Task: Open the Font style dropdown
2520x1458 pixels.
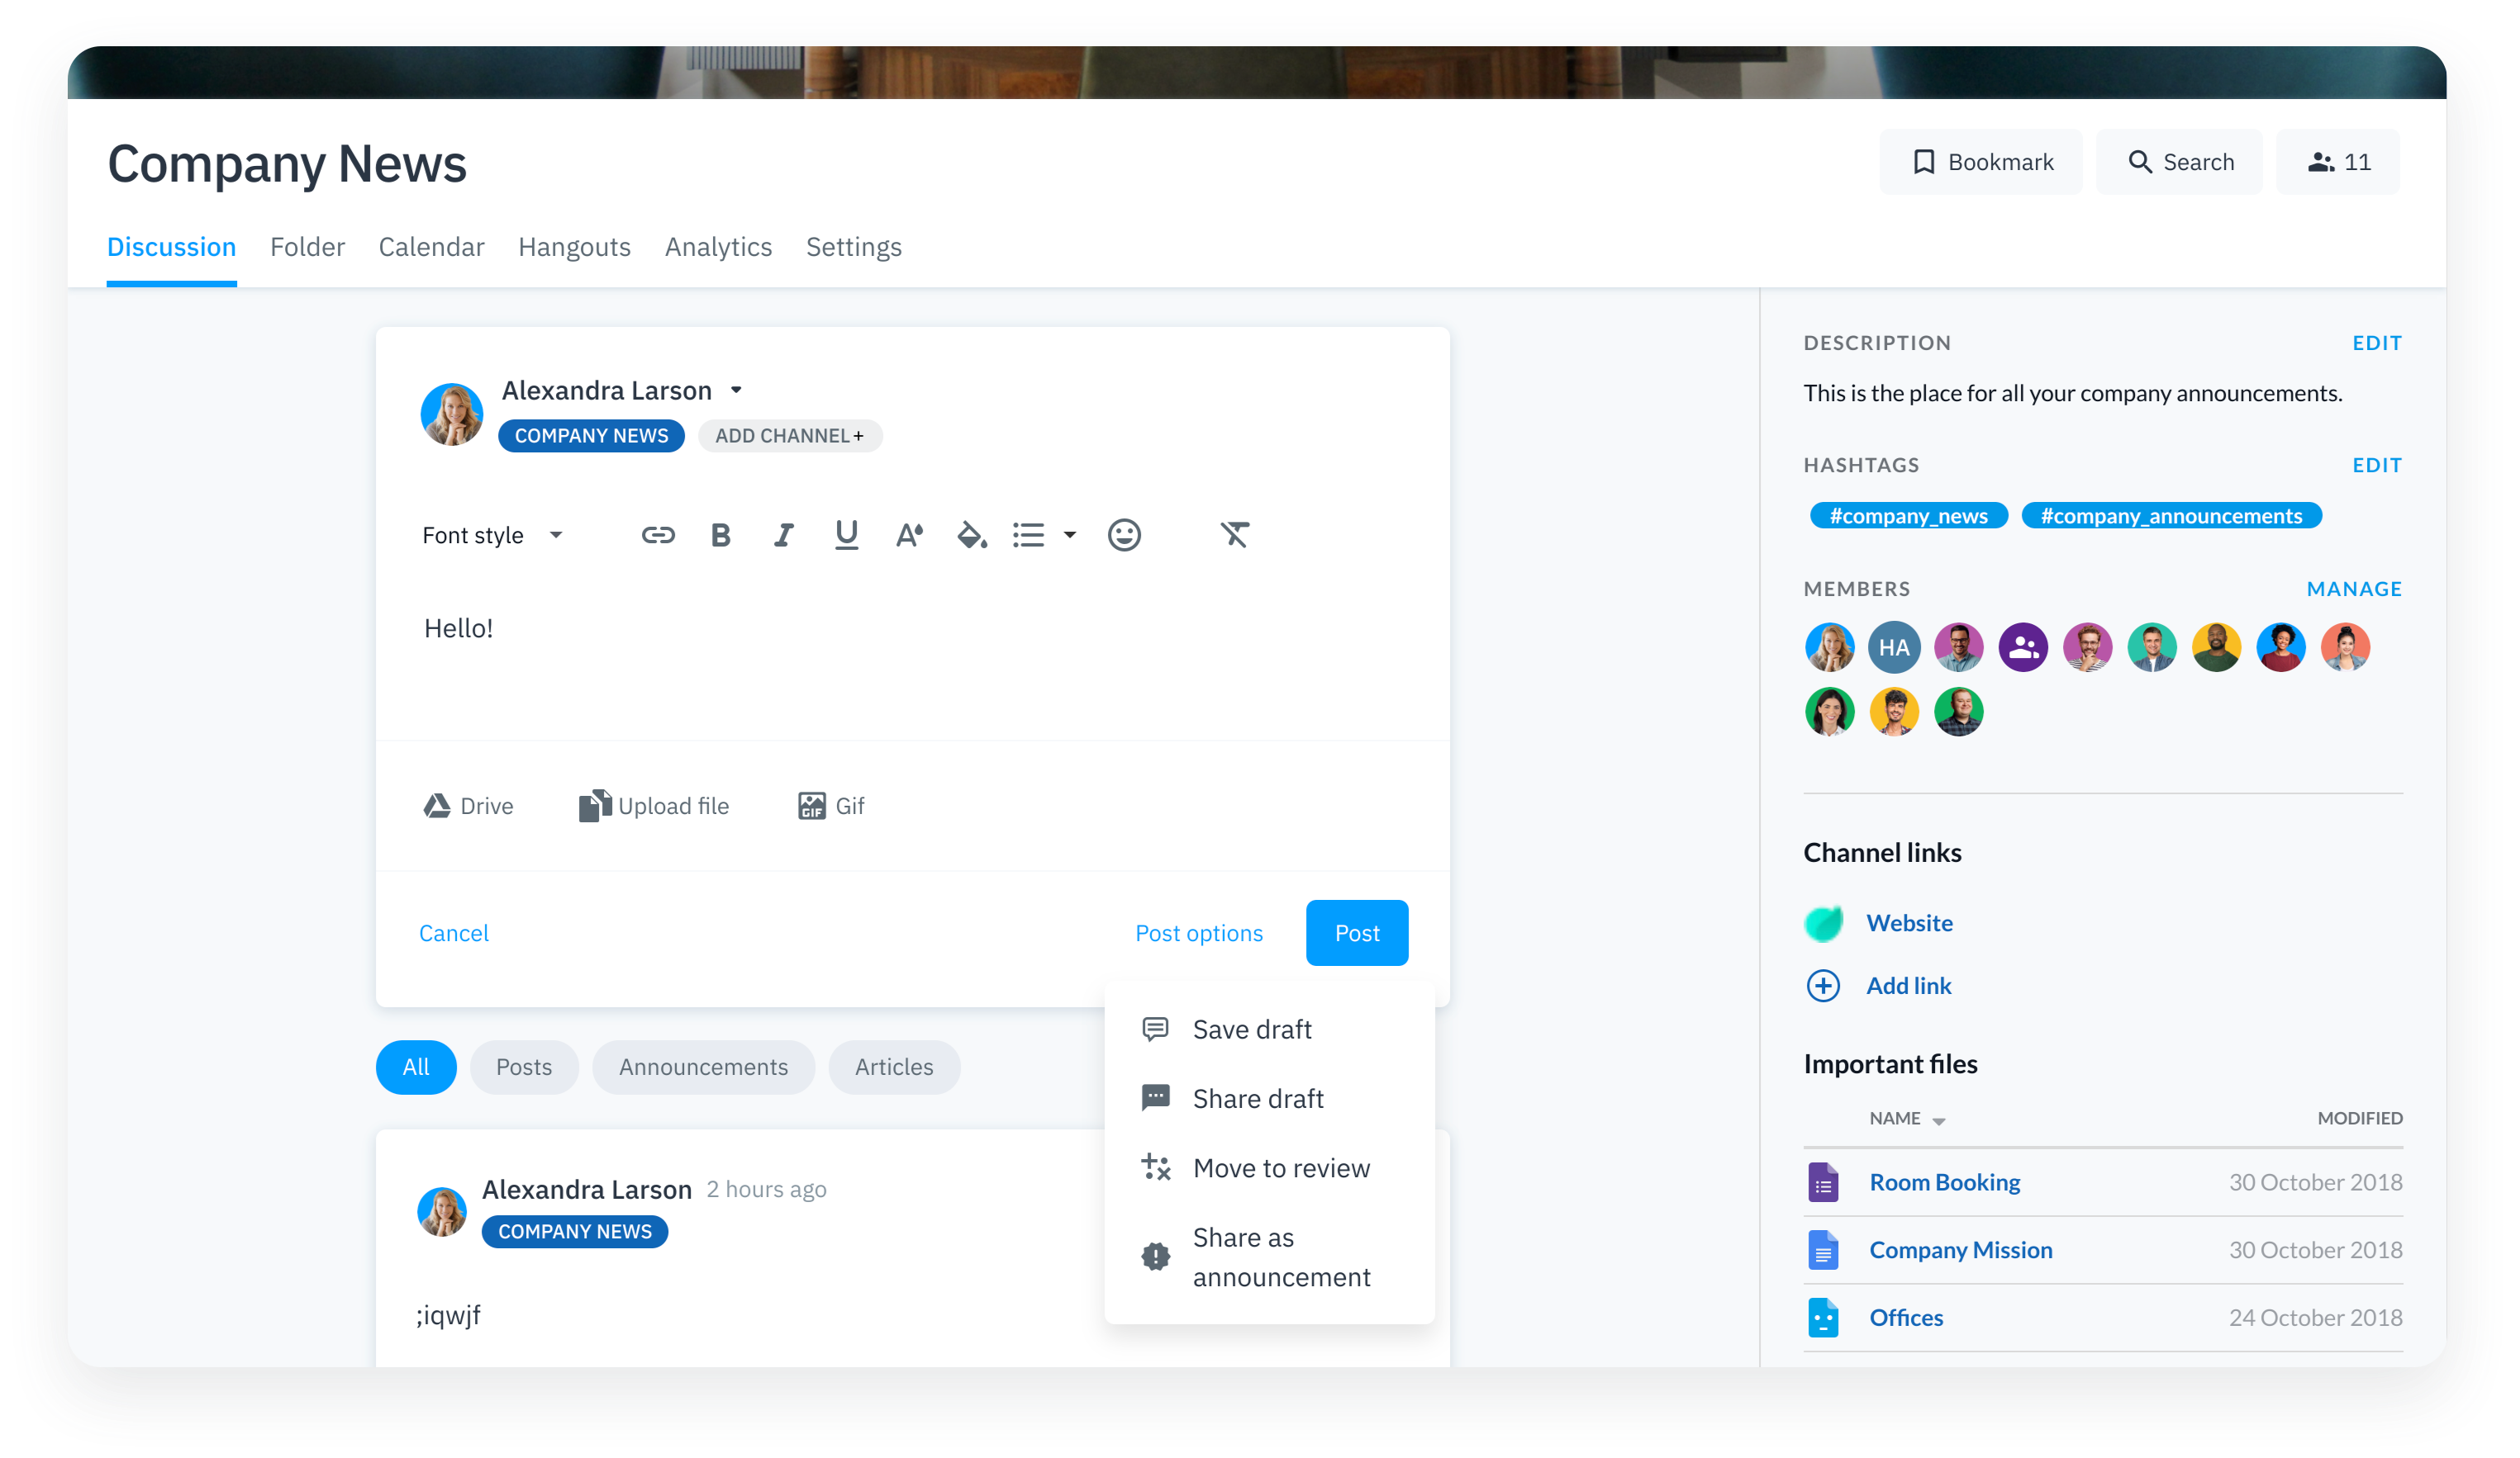Action: 492,536
